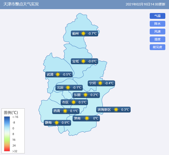Select the 西青 district name
The width and height of the screenshot is (169, 155).
pos(57,111)
